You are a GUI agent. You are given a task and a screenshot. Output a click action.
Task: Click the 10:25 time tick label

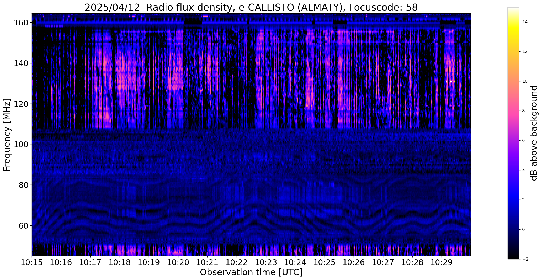(325, 263)
